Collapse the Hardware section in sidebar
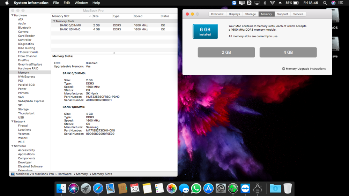Screen dimensions: 349x196 [x=13, y=15]
